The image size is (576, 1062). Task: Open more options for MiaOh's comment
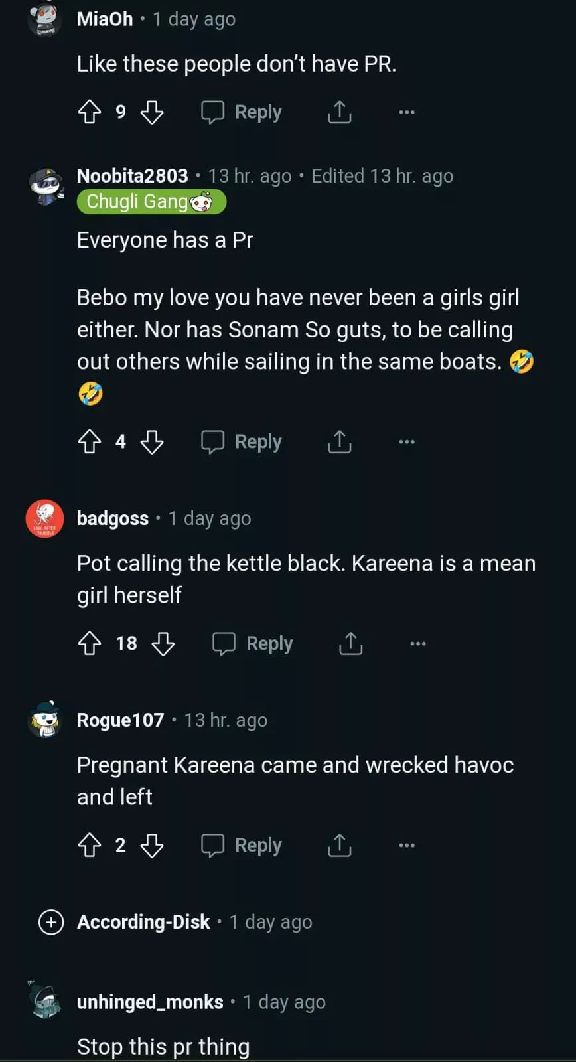point(407,112)
